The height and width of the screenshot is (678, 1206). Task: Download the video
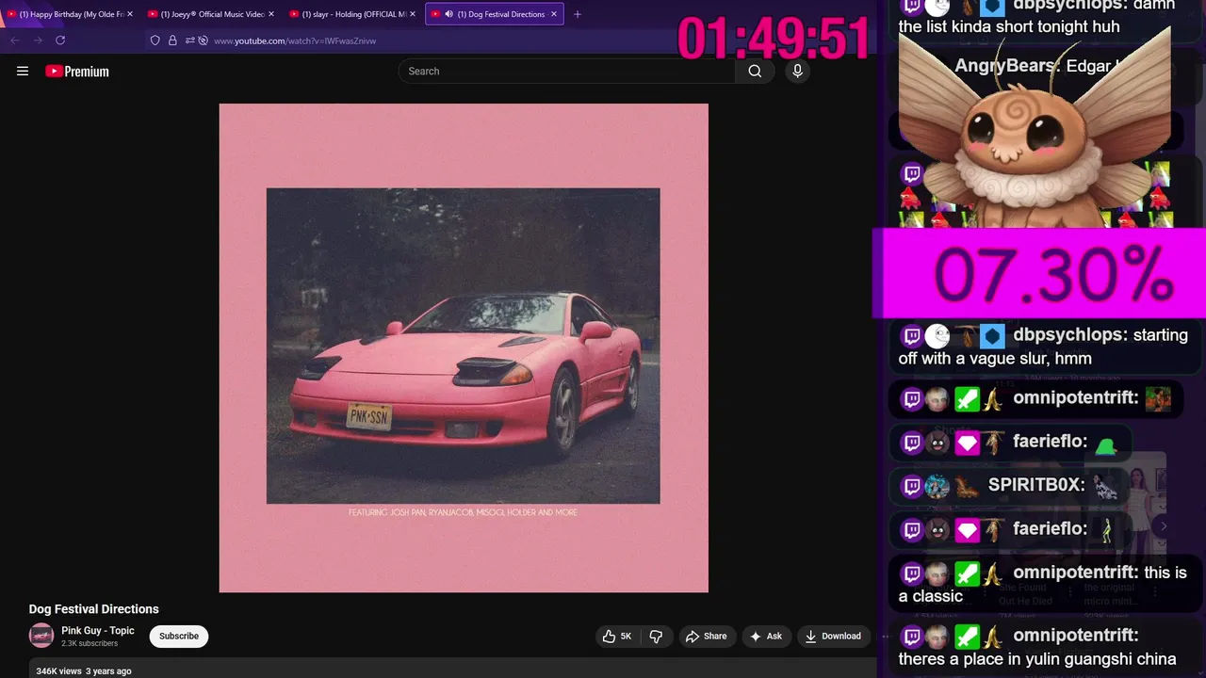[833, 637]
